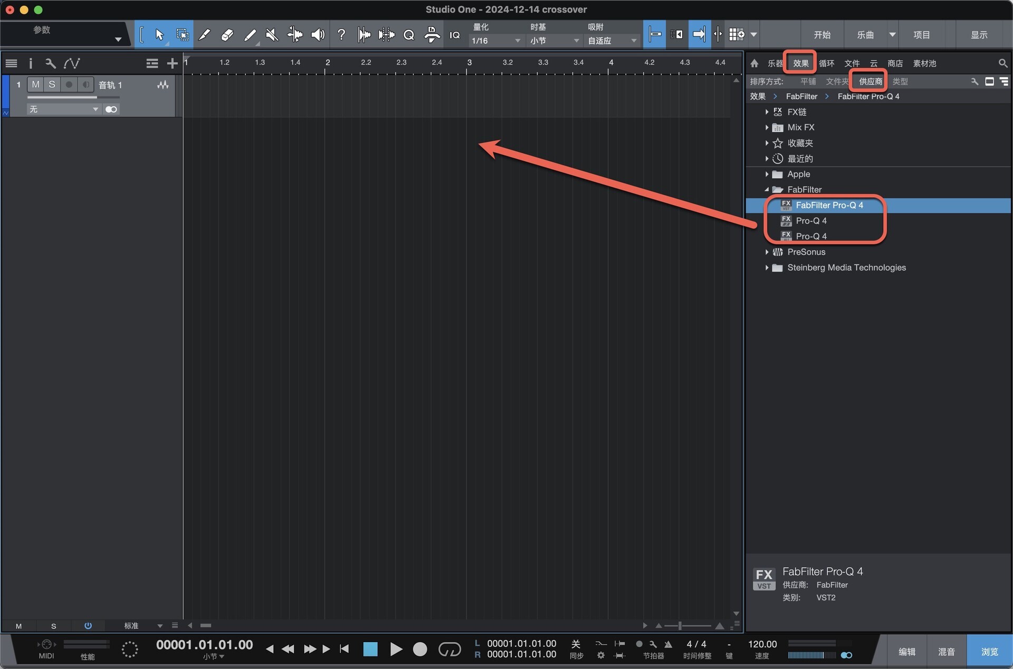Select the Mute tool
Screen dimensions: 1013x669
click(x=272, y=35)
